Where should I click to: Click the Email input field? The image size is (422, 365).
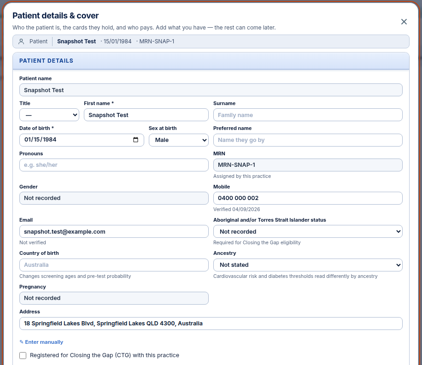(x=114, y=231)
